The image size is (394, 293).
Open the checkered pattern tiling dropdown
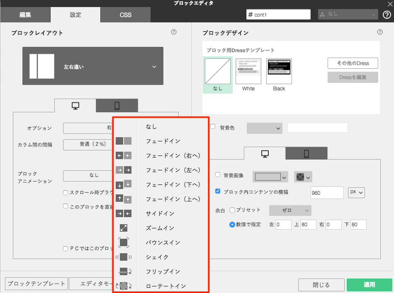[x=303, y=177]
